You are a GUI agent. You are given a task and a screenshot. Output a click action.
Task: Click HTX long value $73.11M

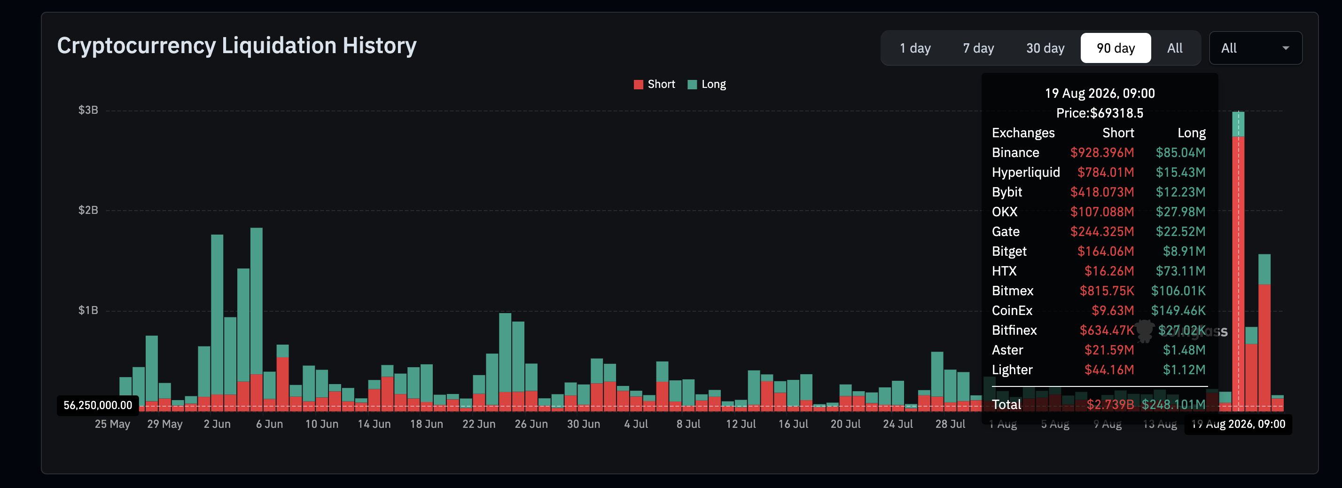[x=1180, y=271]
